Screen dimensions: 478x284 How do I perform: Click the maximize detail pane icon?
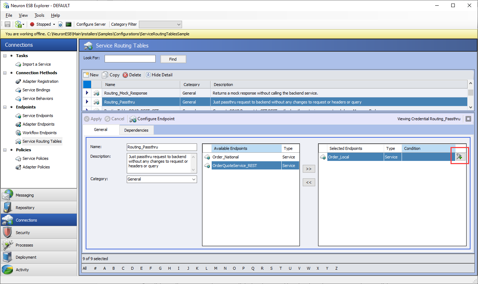point(468,119)
